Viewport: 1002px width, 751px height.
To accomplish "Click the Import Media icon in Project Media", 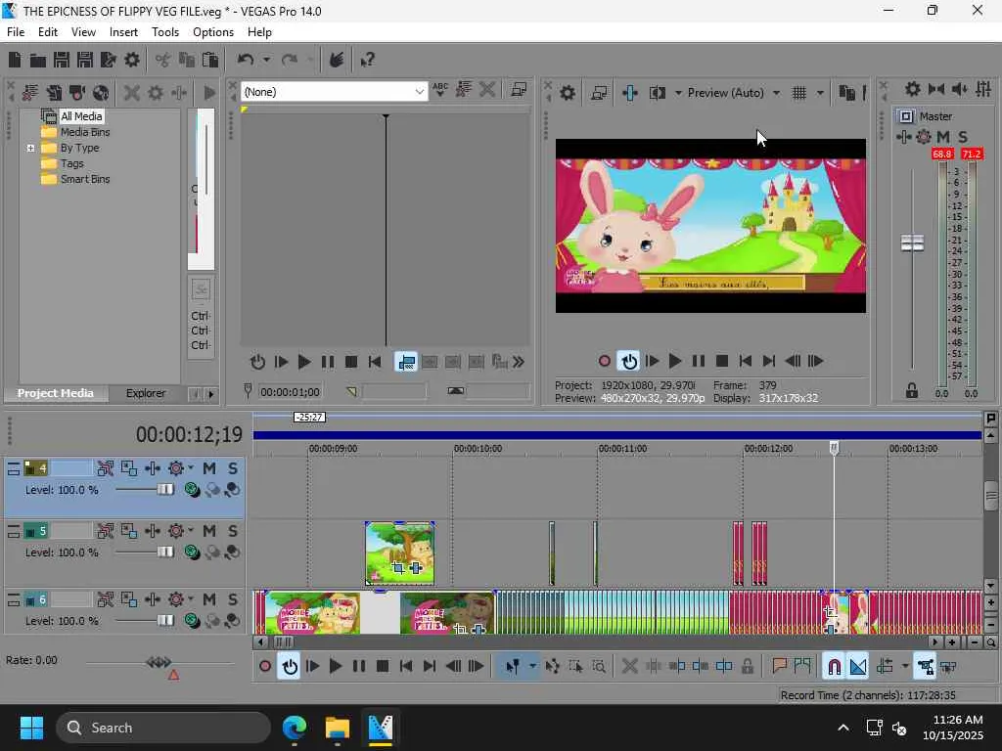I will coord(30,93).
